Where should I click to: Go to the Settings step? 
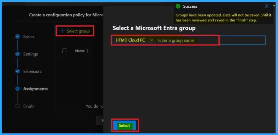pos(30,54)
